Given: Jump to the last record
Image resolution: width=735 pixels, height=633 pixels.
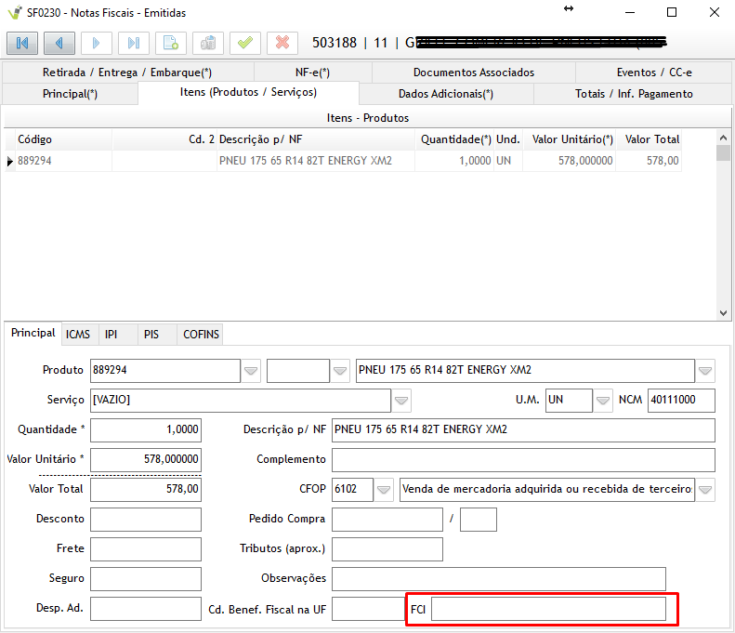Looking at the screenshot, I should pos(134,43).
